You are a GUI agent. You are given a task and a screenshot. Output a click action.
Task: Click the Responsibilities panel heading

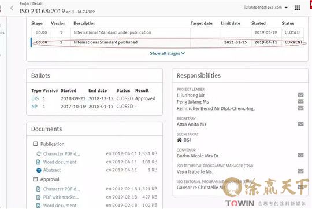(199, 75)
